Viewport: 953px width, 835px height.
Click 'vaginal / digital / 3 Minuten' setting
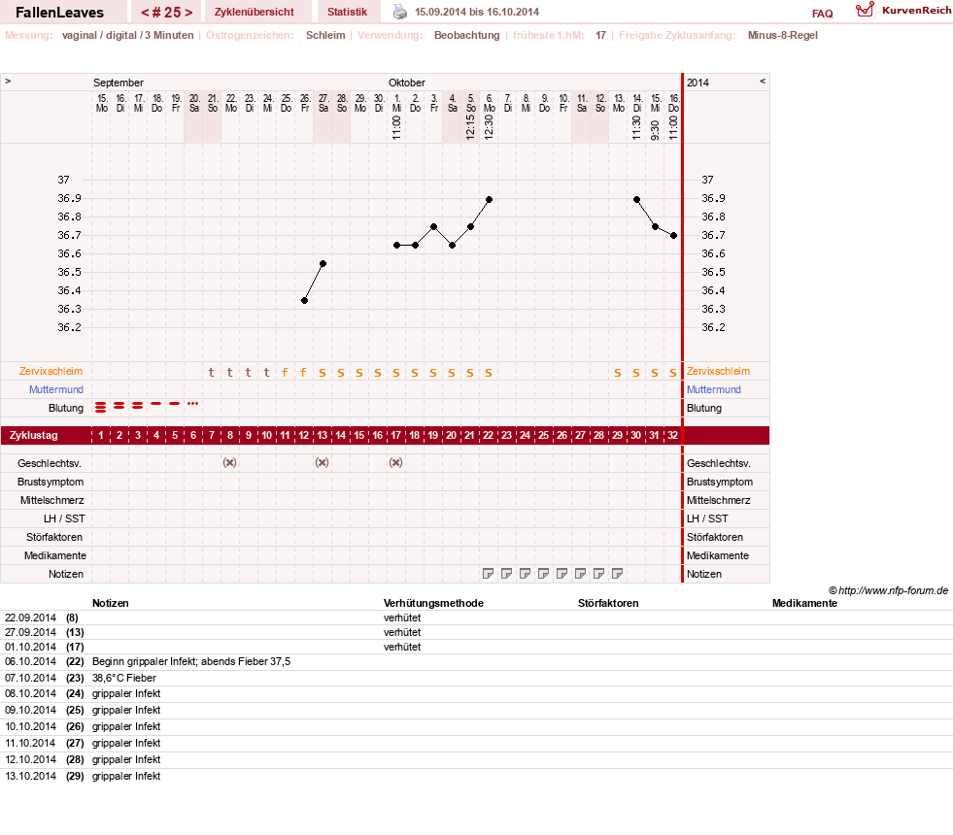(x=127, y=35)
